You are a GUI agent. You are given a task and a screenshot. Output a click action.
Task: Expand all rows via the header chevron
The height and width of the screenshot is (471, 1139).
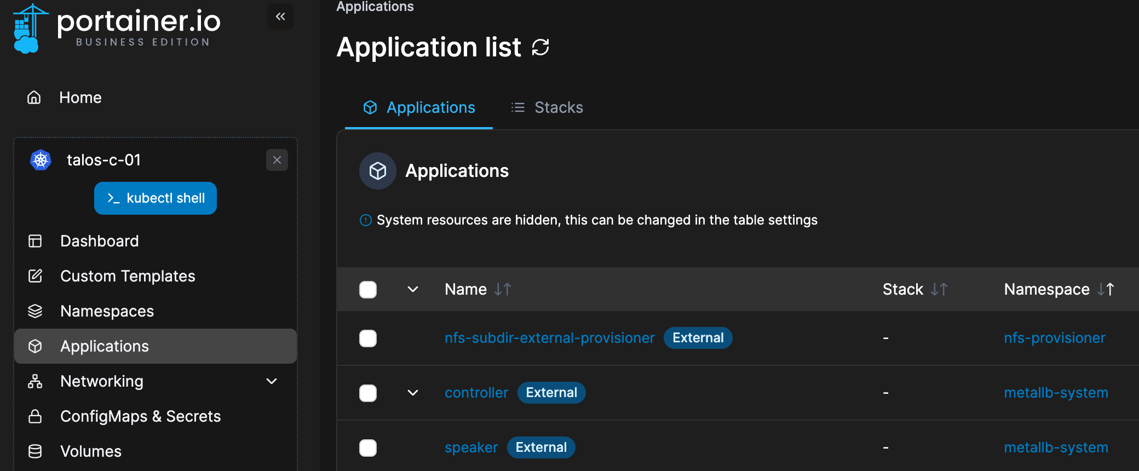pyautogui.click(x=413, y=289)
